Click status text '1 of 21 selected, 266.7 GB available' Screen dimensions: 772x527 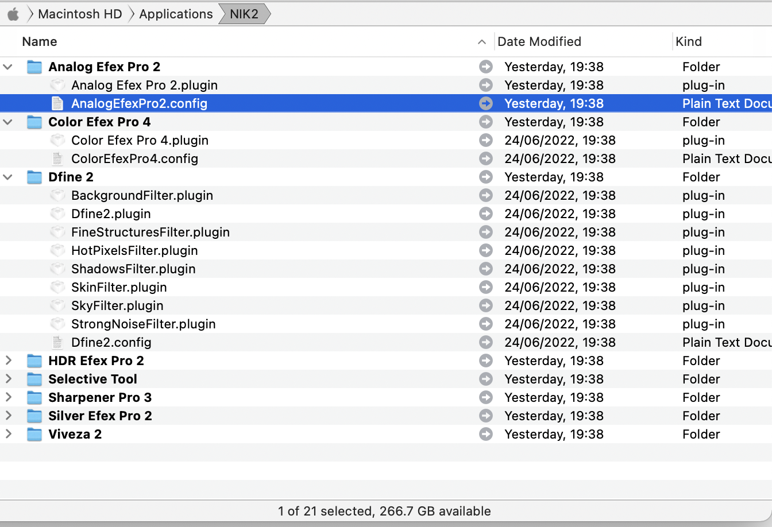pyautogui.click(x=385, y=511)
